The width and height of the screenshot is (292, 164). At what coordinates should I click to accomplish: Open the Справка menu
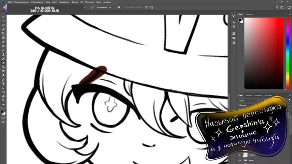(x=107, y=2)
